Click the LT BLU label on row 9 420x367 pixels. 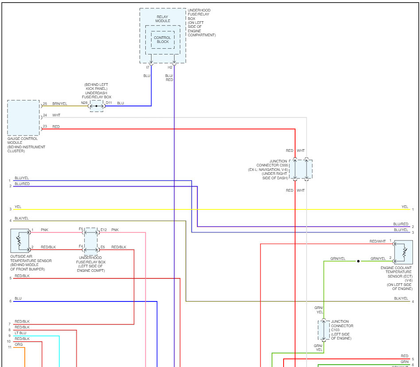tap(20, 333)
